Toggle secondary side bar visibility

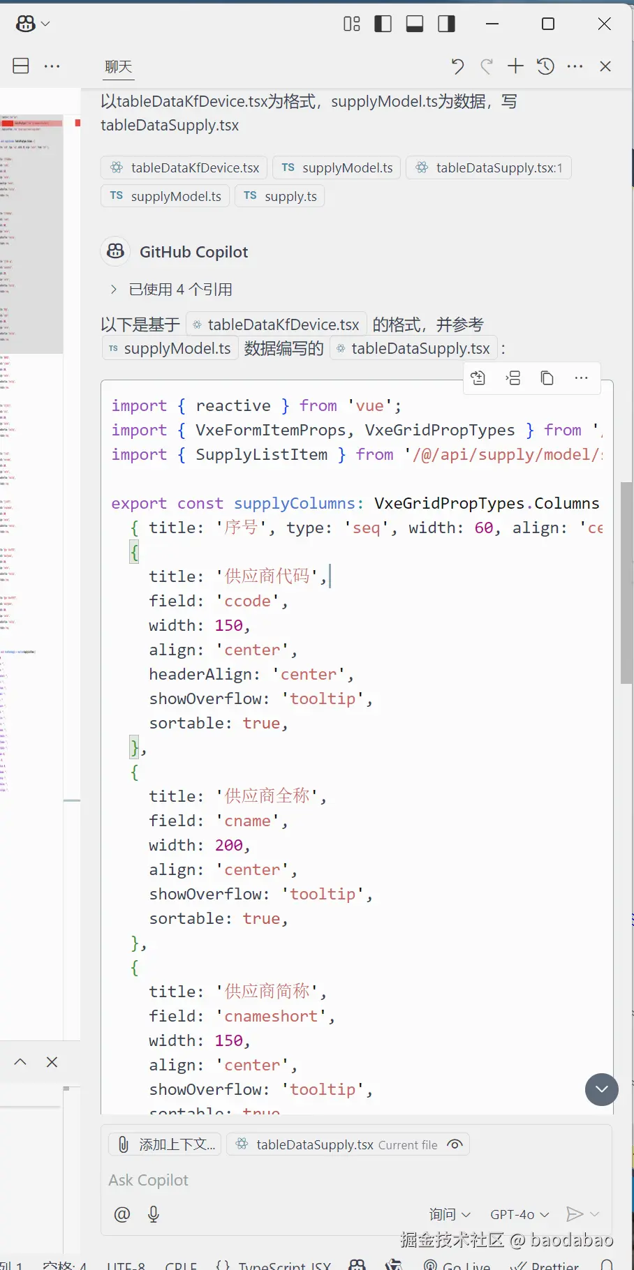tap(446, 24)
